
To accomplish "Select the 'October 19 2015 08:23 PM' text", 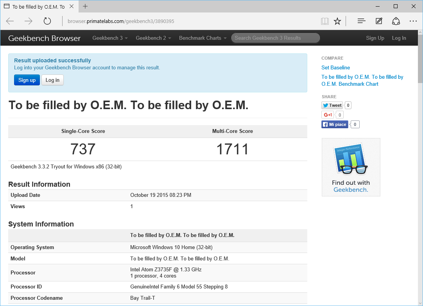I will (161, 195).
